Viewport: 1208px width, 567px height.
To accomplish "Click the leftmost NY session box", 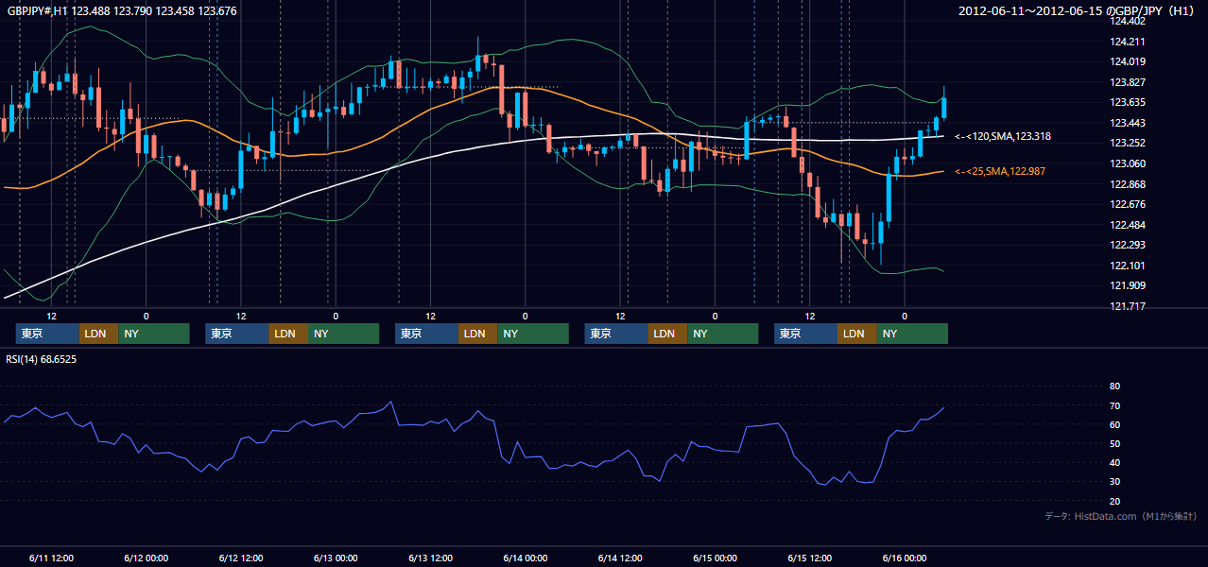I will [154, 334].
